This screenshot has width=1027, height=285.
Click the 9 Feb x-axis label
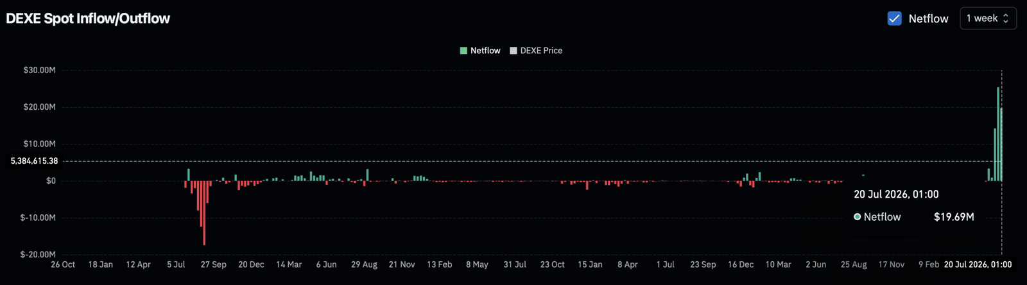pos(929,264)
